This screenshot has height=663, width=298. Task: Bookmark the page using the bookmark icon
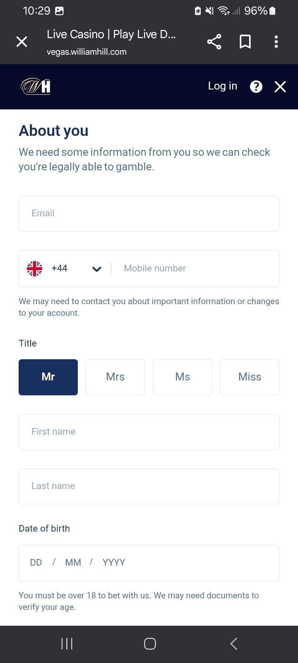click(245, 41)
